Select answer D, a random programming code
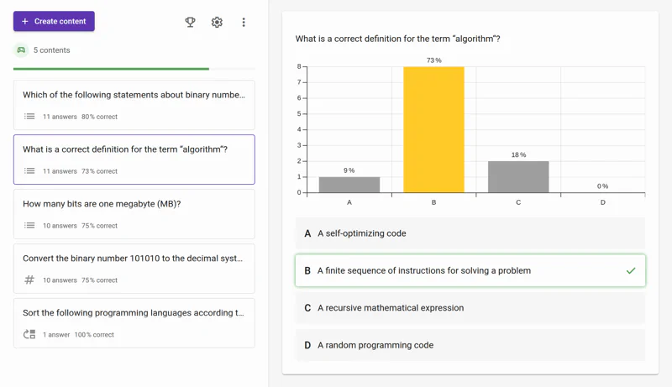The height and width of the screenshot is (387, 672). click(x=470, y=345)
